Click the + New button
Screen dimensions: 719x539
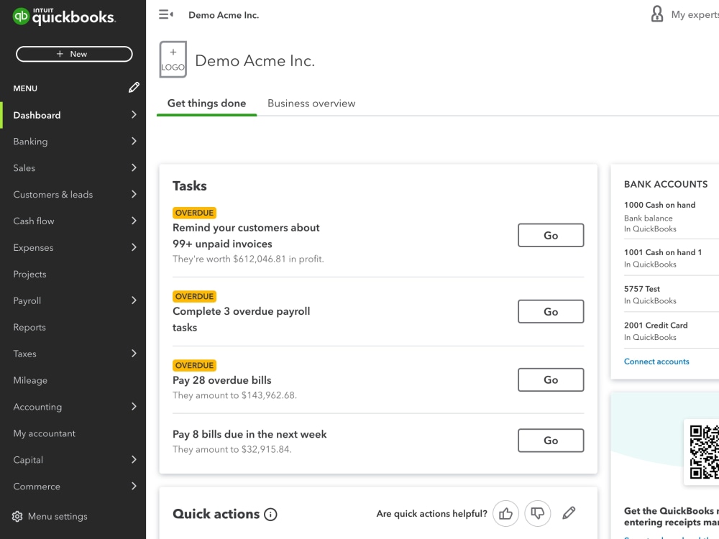(x=74, y=54)
